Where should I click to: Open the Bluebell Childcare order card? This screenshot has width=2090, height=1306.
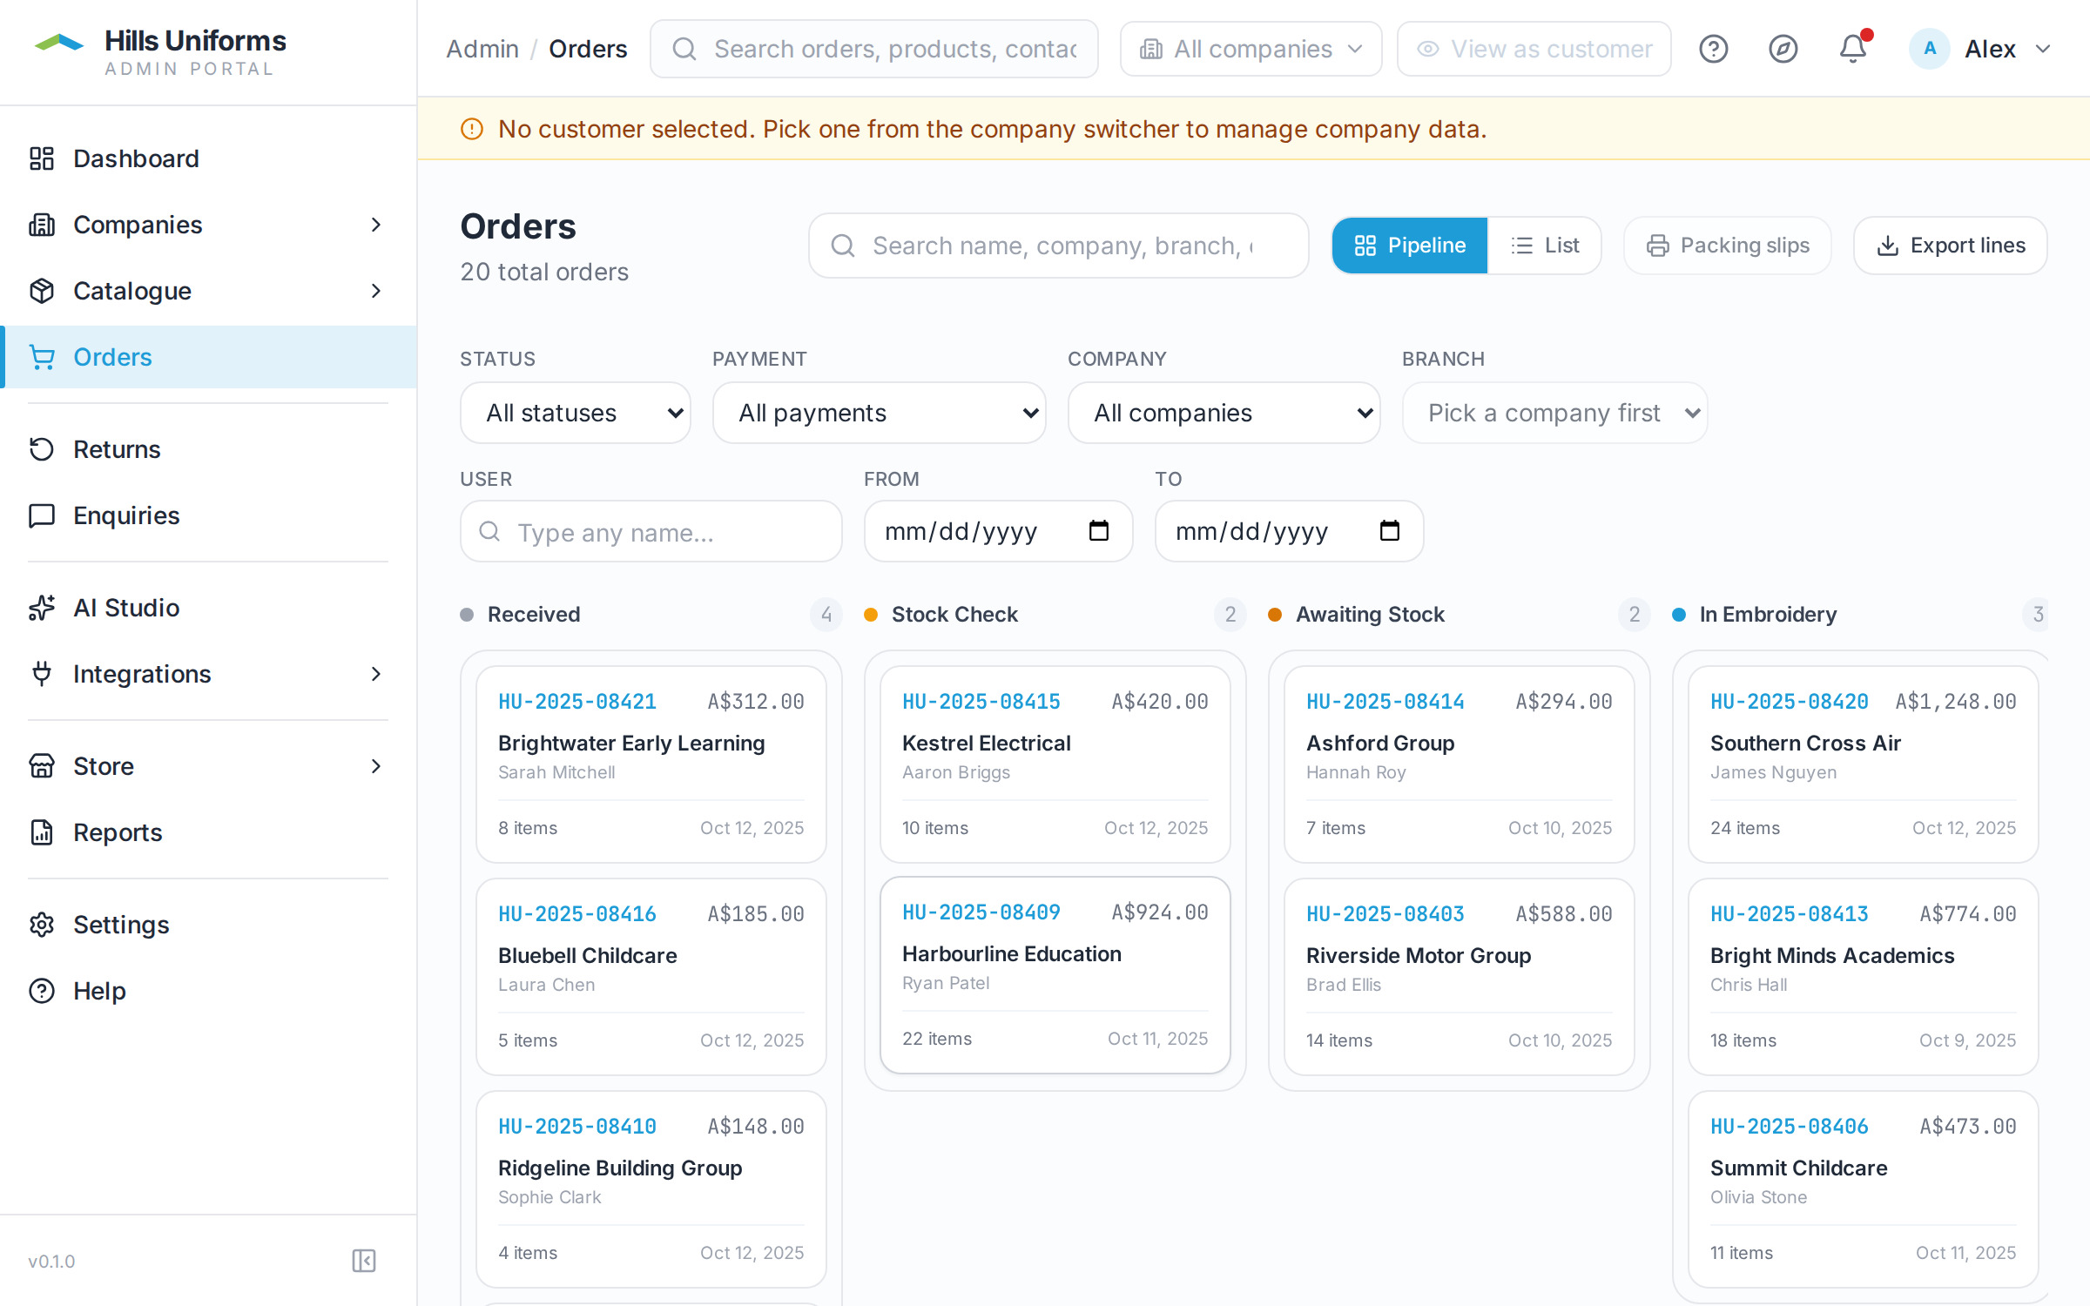(x=651, y=977)
